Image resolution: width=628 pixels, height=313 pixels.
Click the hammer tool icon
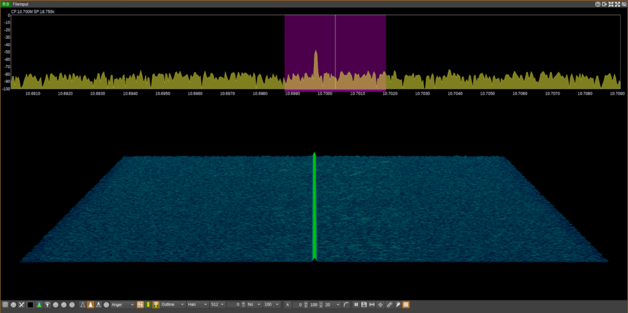(397, 304)
